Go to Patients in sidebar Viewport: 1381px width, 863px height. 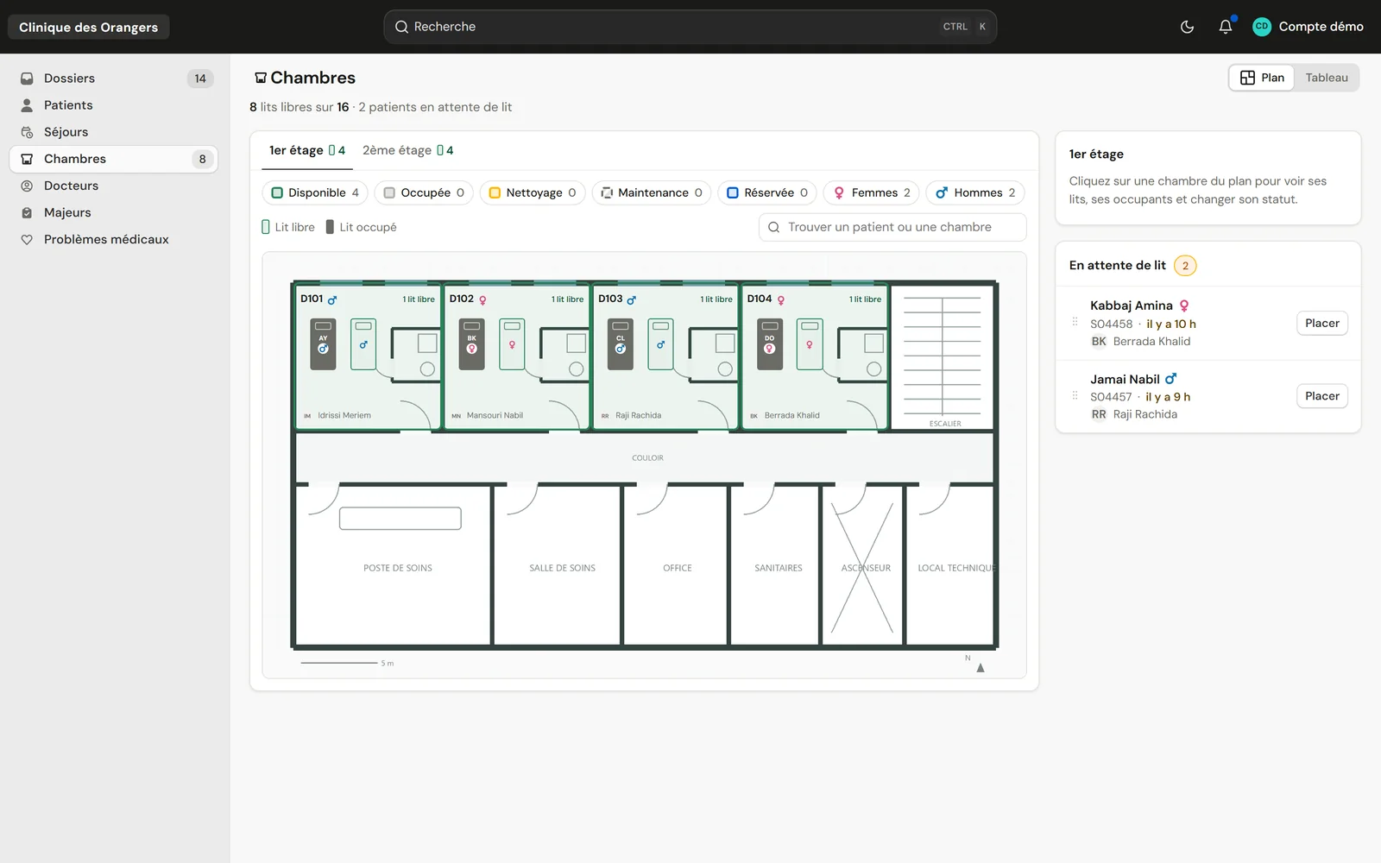(x=114, y=105)
